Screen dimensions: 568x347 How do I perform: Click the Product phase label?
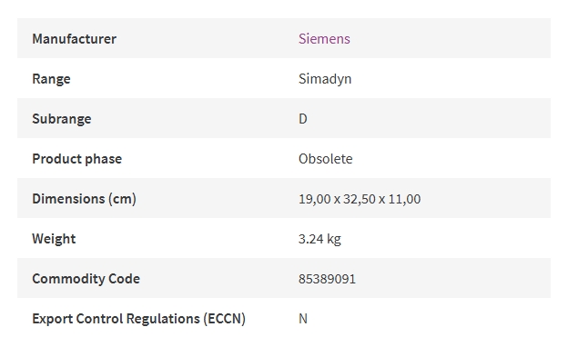click(x=76, y=159)
